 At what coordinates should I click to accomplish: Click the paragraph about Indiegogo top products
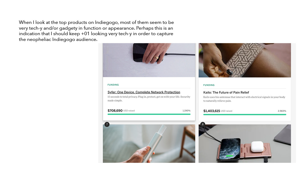(96, 31)
